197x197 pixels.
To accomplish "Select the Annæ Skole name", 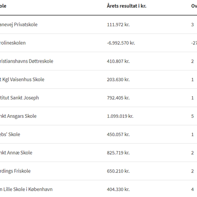I will point(16,153).
